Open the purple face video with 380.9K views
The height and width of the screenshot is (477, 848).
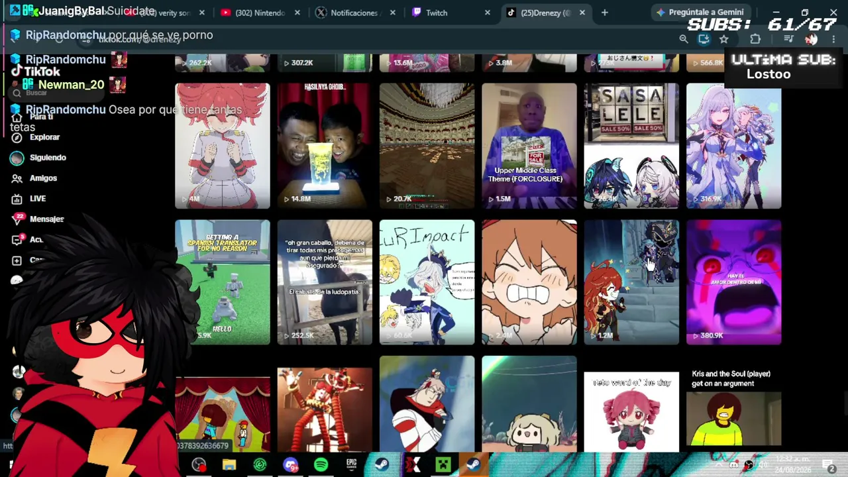point(733,282)
